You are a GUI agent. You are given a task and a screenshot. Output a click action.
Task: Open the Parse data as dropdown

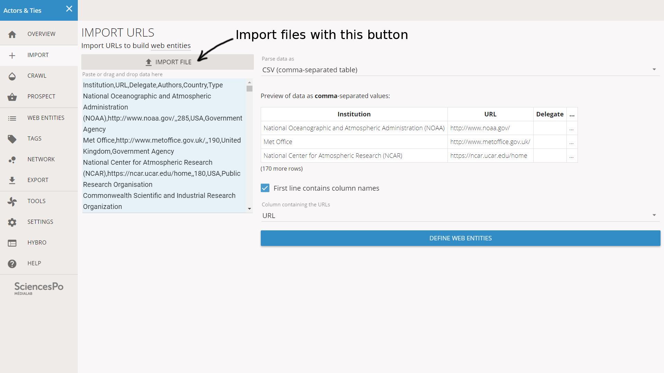point(460,70)
